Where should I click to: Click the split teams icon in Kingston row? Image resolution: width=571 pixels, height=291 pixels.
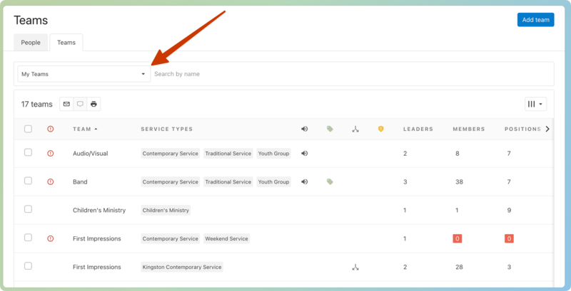[x=355, y=268]
